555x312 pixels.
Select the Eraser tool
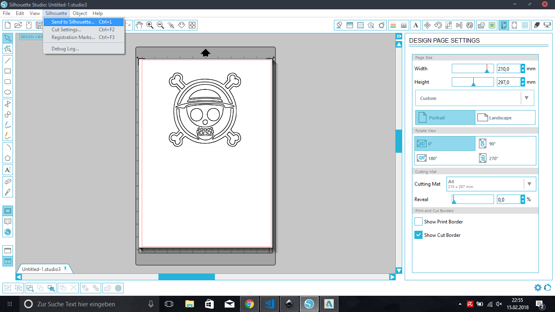tap(8, 181)
